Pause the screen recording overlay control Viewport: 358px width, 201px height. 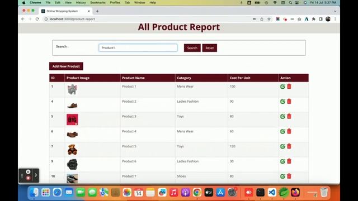pos(28,172)
